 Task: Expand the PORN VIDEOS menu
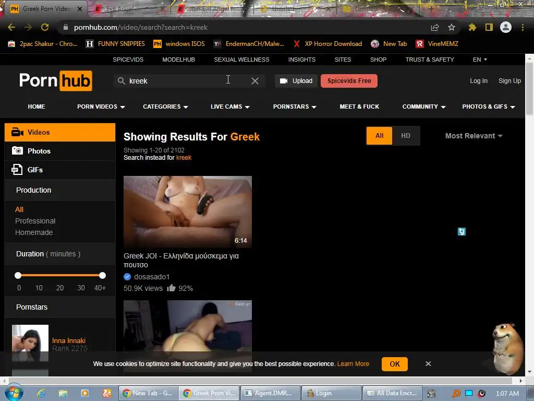tap(101, 107)
